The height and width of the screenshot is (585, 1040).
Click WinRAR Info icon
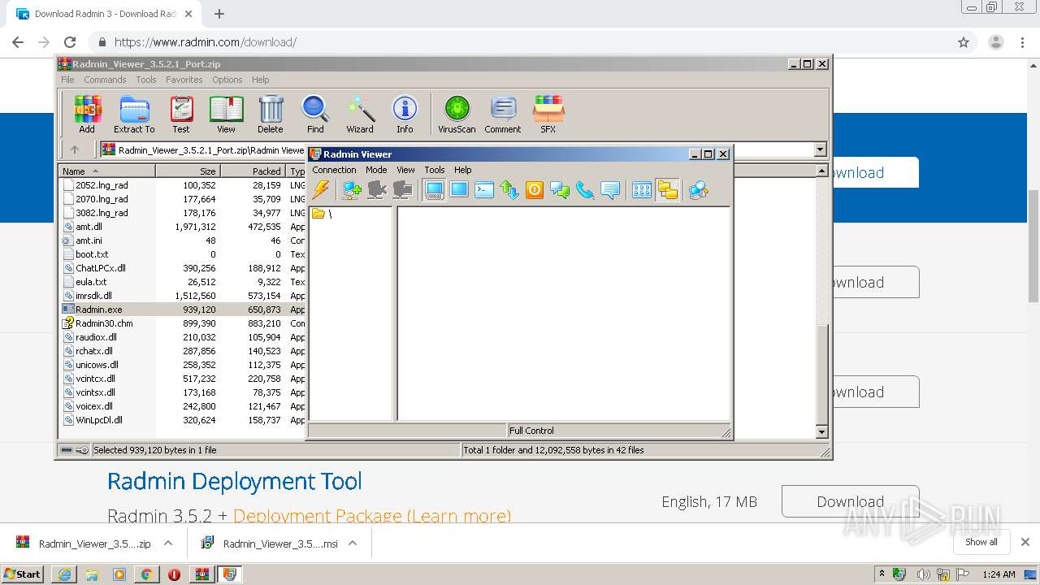click(405, 114)
